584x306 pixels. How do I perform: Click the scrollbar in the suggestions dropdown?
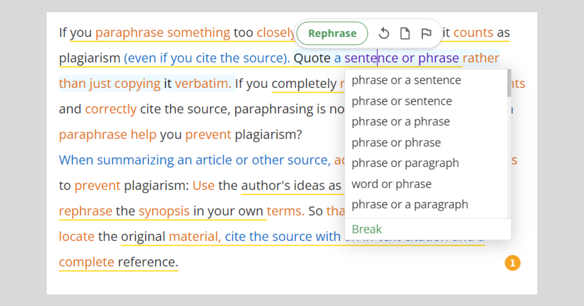coord(509,84)
